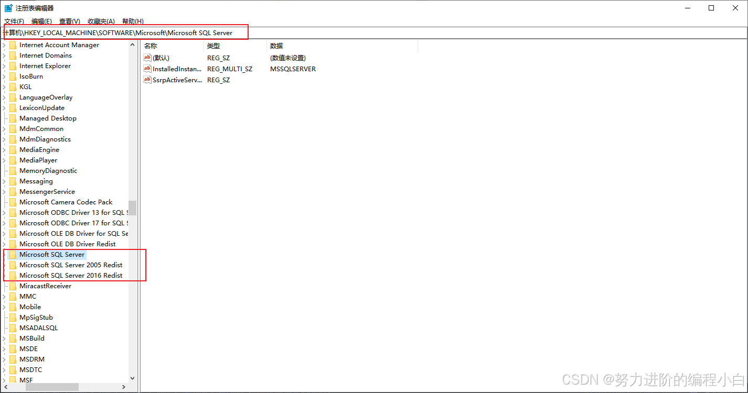Select the Messaging folder icon

click(13, 181)
